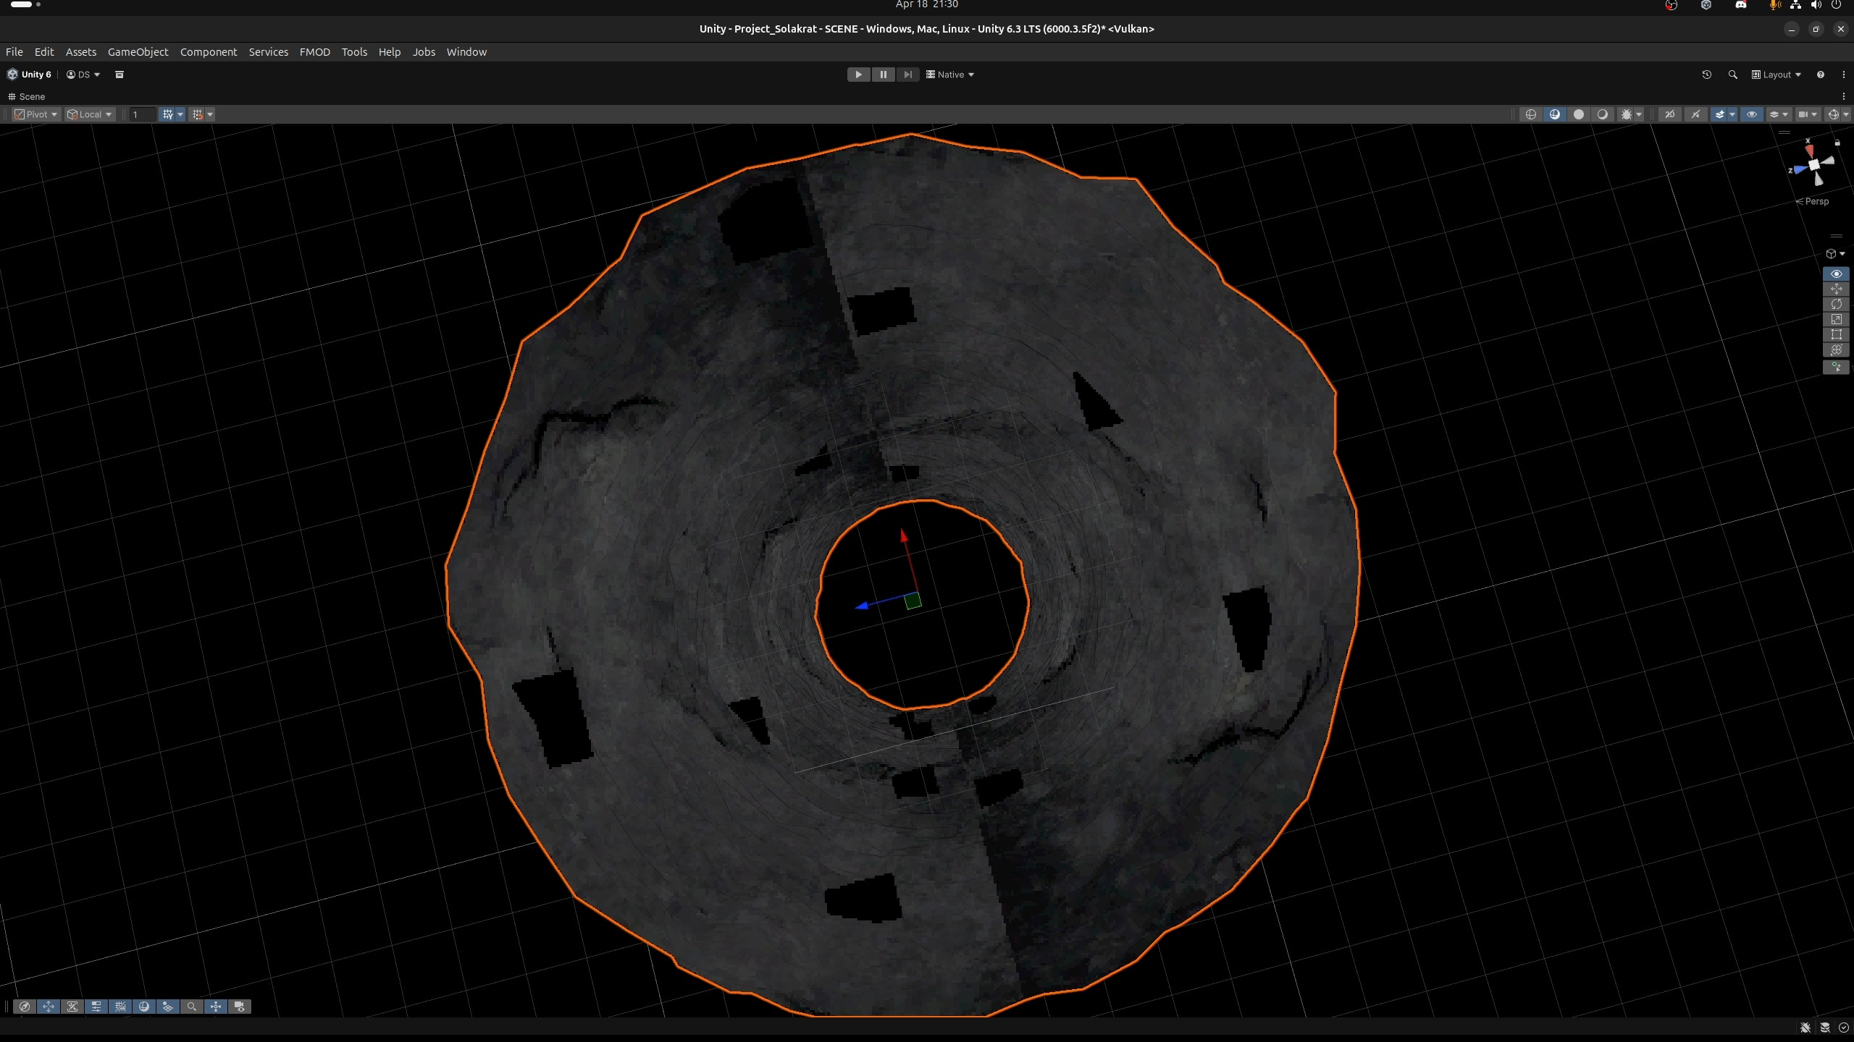
Task: Toggle hidden objects visibility eye in toolbar
Action: point(1752,114)
